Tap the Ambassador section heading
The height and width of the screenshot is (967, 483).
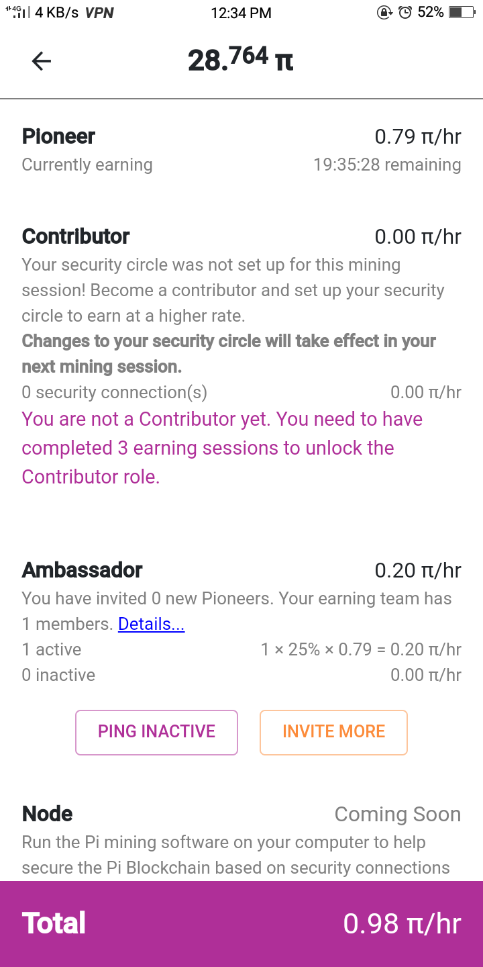(83, 570)
